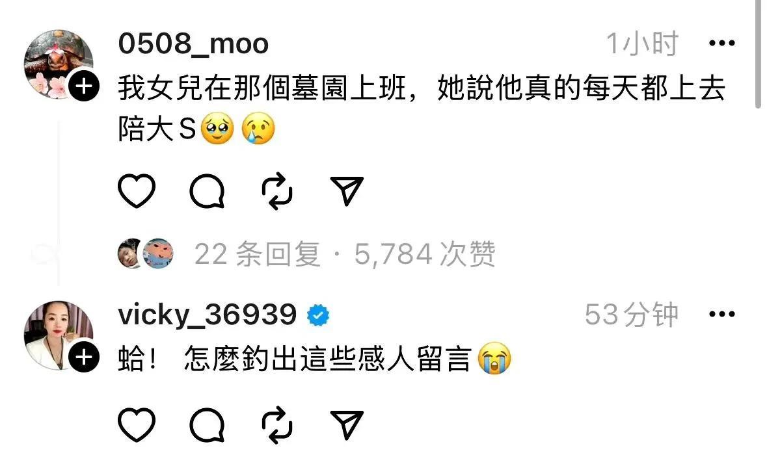View the 5,784 次赞 likes list

(x=425, y=254)
